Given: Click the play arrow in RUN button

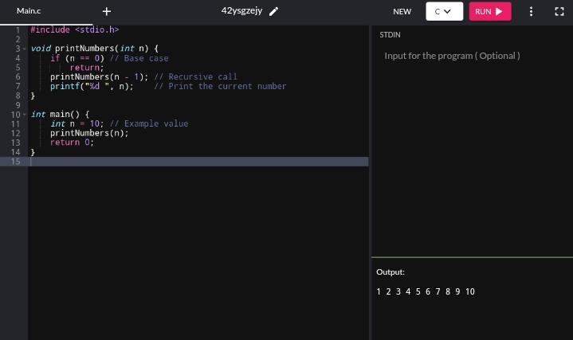Looking at the screenshot, I should click(499, 12).
